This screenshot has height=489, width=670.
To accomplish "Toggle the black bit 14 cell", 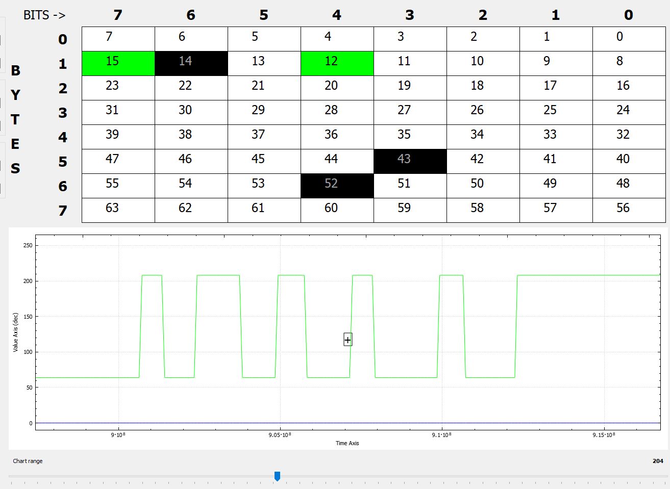I will [x=191, y=63].
